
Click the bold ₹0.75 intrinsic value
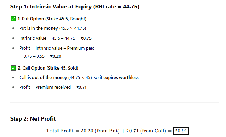86,38
